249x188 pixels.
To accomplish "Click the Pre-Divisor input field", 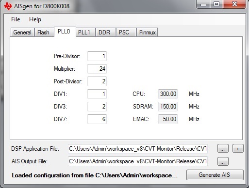I will click(x=97, y=56).
